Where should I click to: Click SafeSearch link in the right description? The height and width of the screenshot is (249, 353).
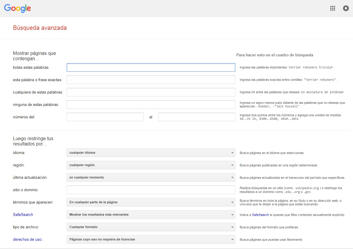pyautogui.click(x=260, y=215)
